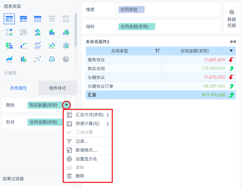Click the 合同金额(求和) chip in 形状 row
Viewport: 242px width, 188px height.
coord(45,122)
